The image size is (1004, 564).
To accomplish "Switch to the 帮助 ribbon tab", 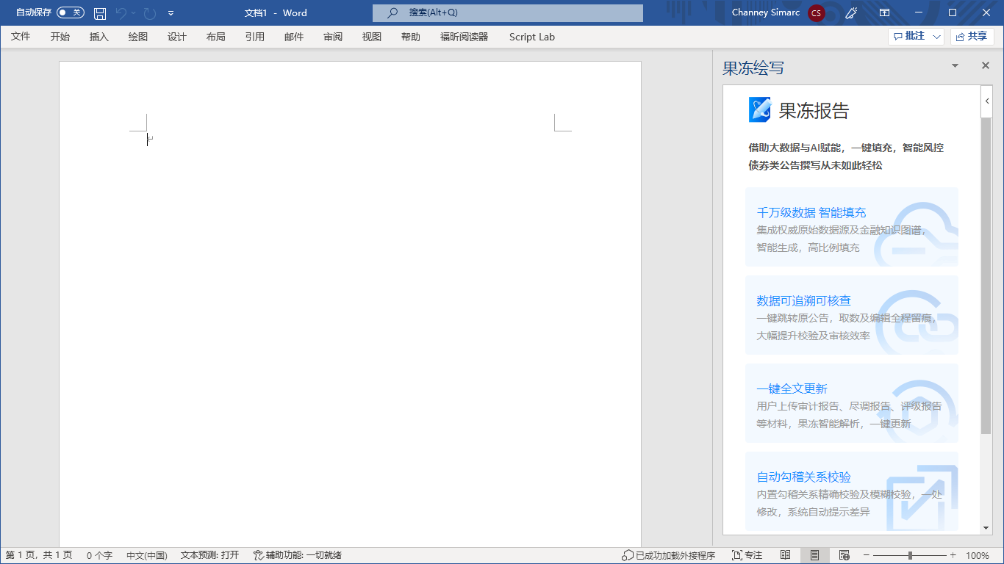I will (410, 37).
